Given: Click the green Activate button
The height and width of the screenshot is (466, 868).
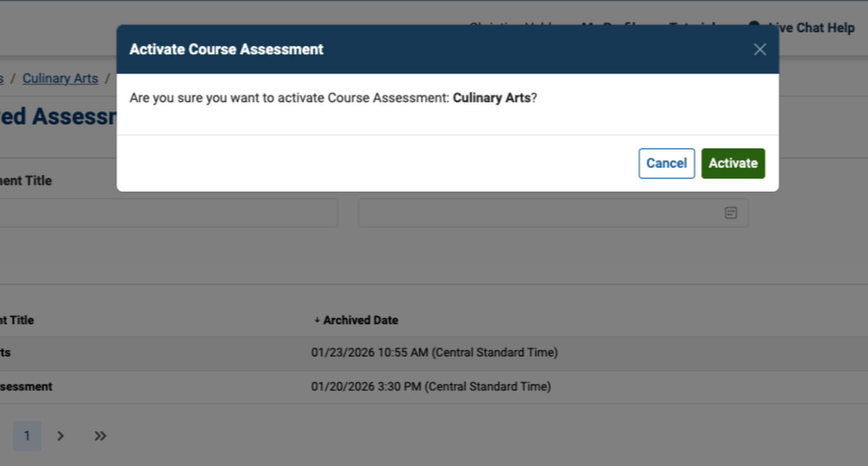Looking at the screenshot, I should tap(733, 163).
